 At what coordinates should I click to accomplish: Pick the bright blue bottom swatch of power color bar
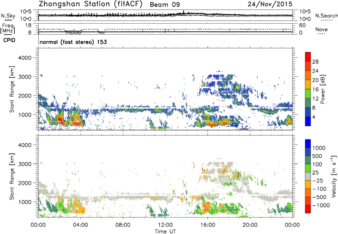pyautogui.click(x=308, y=121)
